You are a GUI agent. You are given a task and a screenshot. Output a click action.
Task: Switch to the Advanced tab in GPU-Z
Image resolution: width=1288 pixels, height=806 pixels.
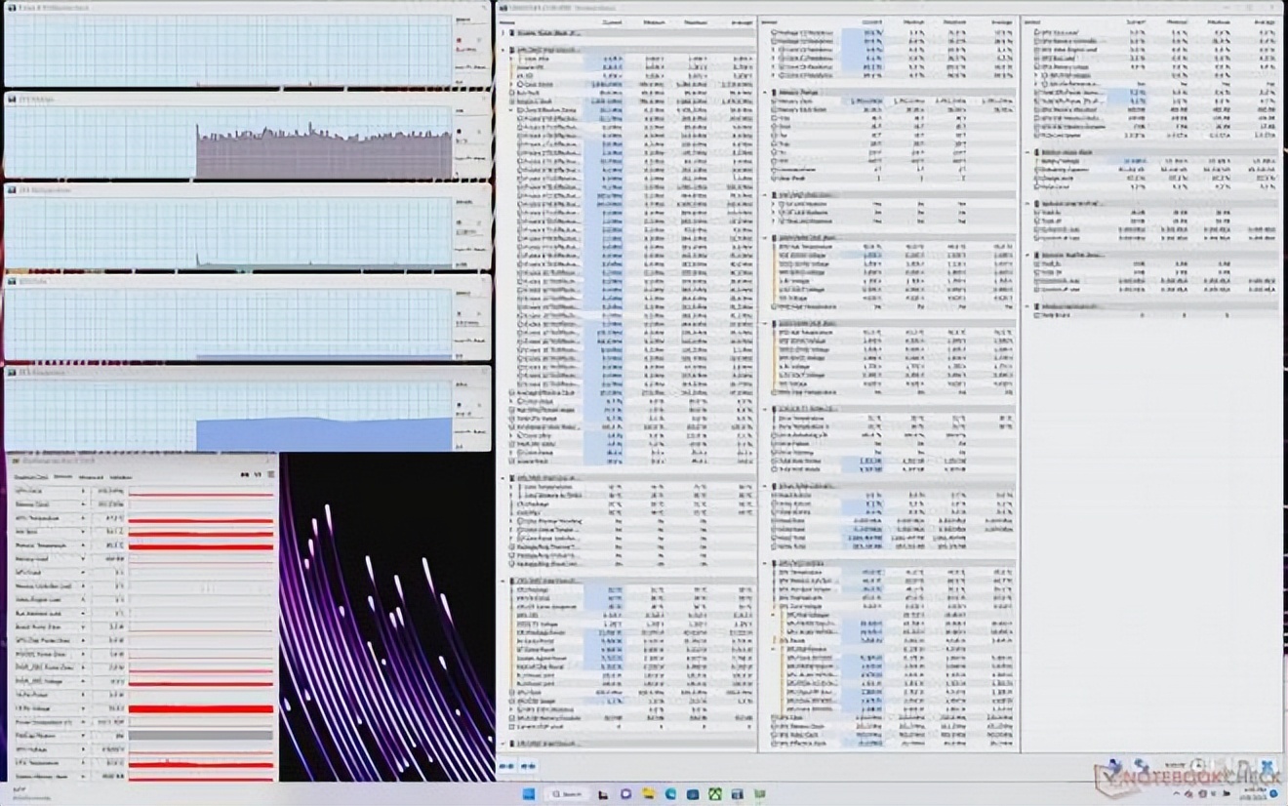91,476
